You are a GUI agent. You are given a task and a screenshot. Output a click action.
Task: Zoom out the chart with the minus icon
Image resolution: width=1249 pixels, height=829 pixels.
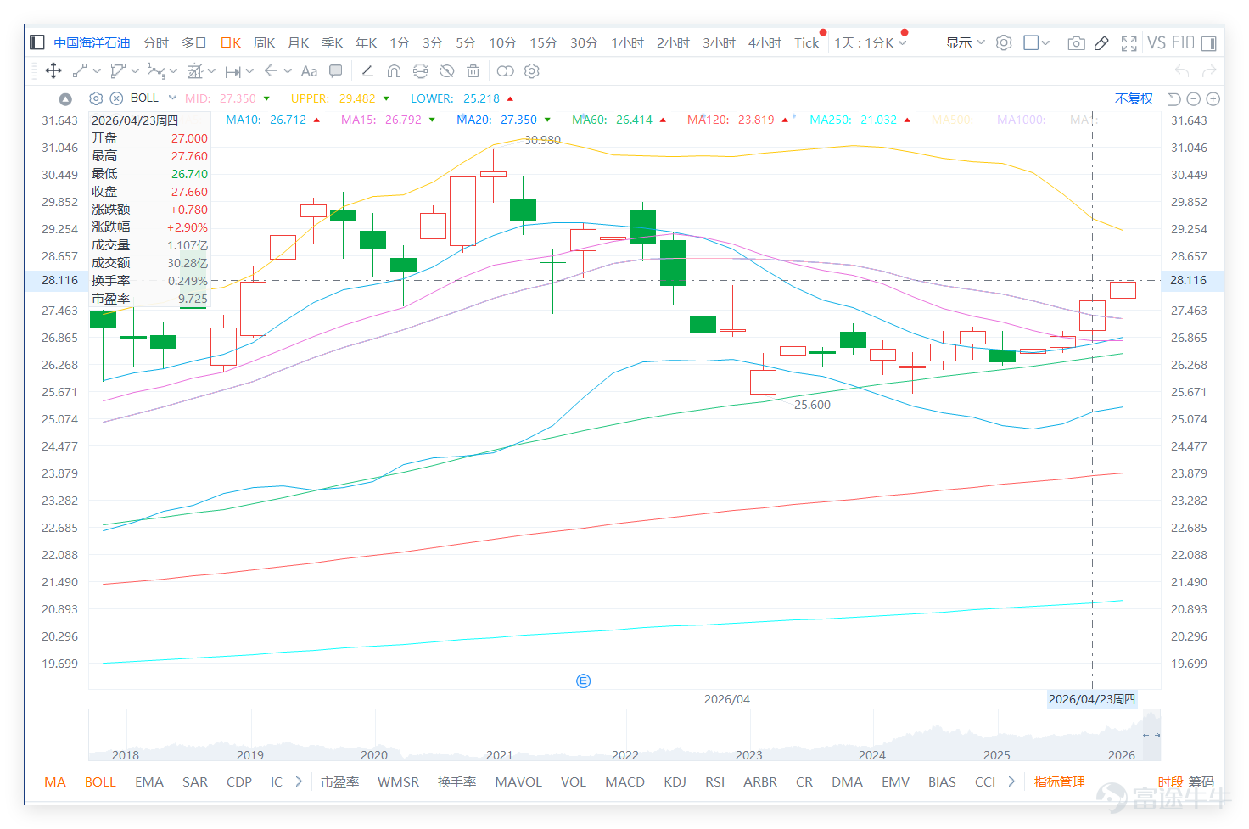point(1194,99)
